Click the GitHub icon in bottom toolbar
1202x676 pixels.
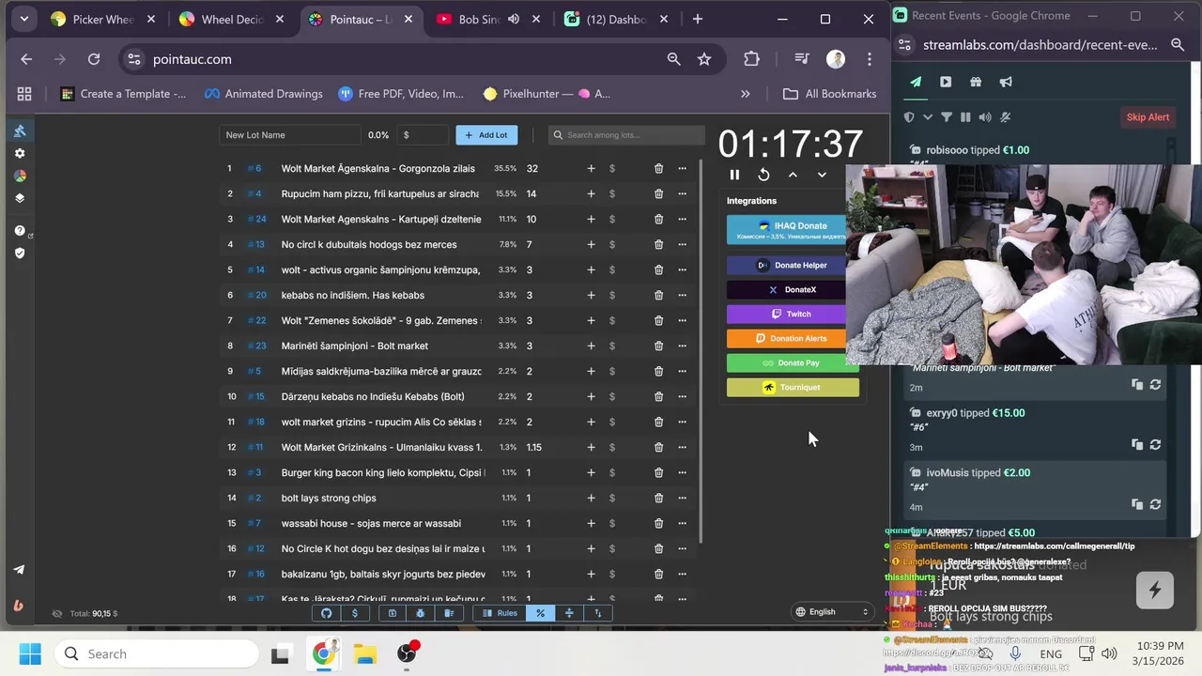pos(326,613)
